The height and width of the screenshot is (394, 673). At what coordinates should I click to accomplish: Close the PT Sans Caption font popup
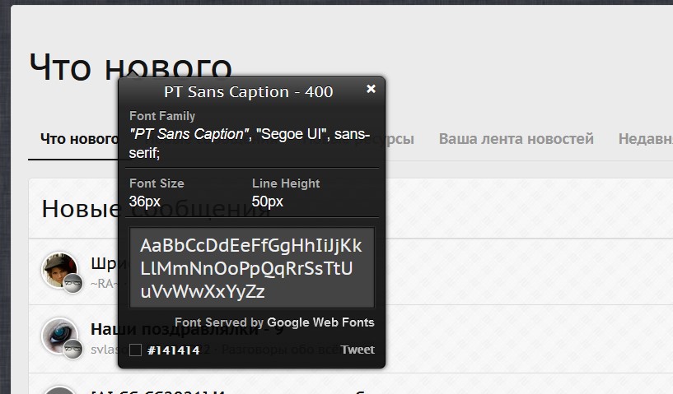tap(371, 89)
